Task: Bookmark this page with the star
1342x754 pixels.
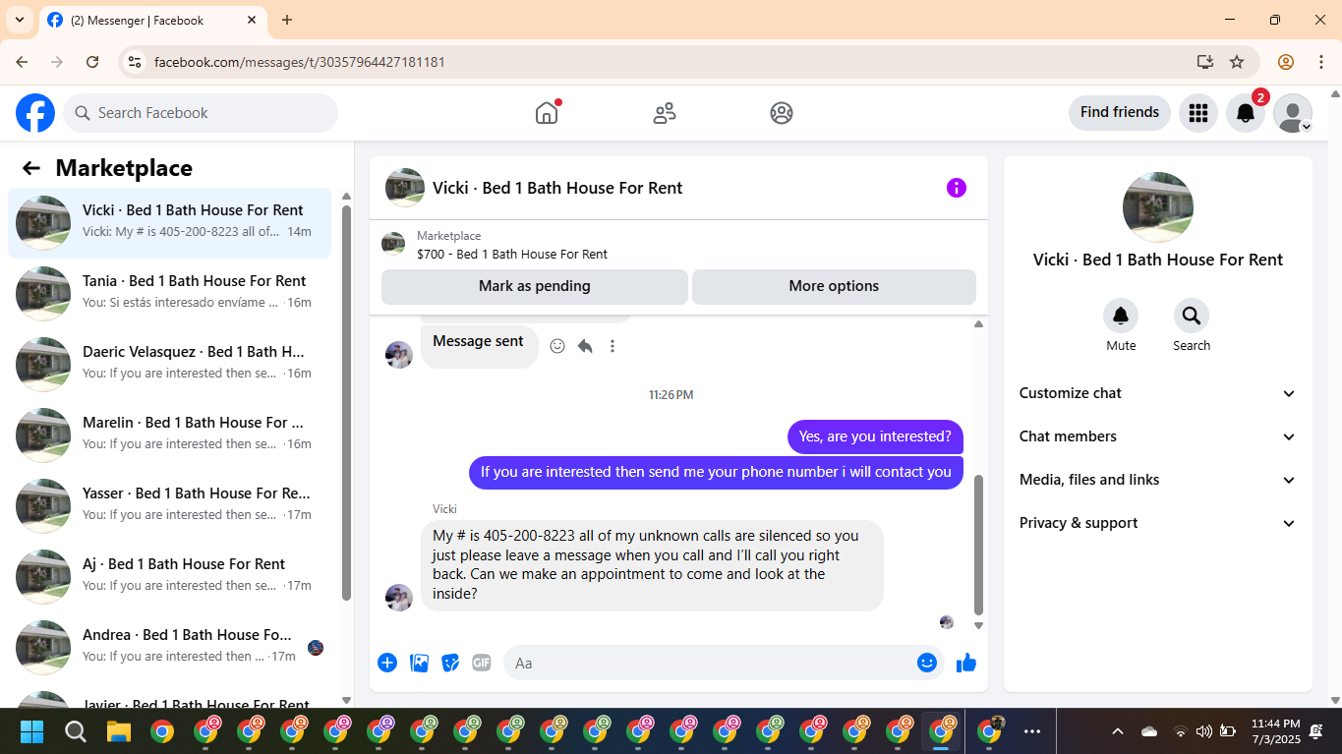Action: [1237, 62]
